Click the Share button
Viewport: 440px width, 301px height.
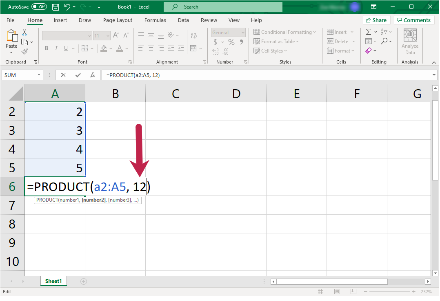376,20
